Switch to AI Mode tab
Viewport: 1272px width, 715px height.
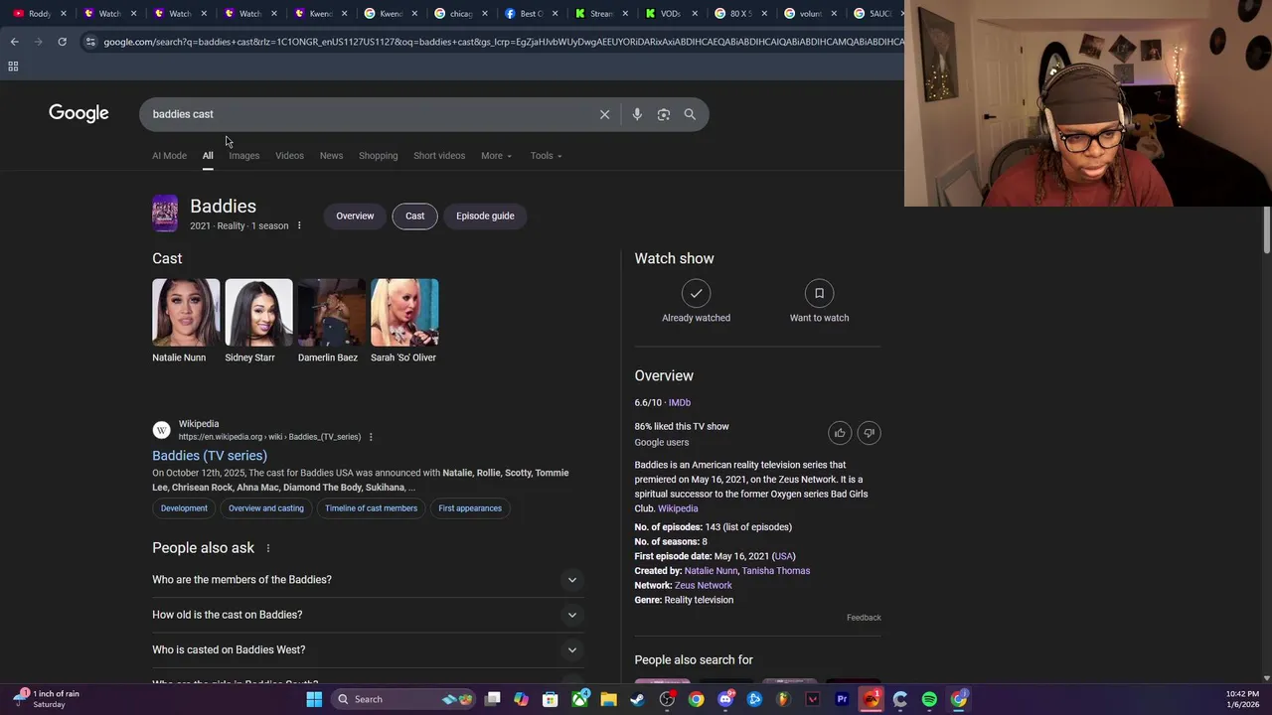169,156
